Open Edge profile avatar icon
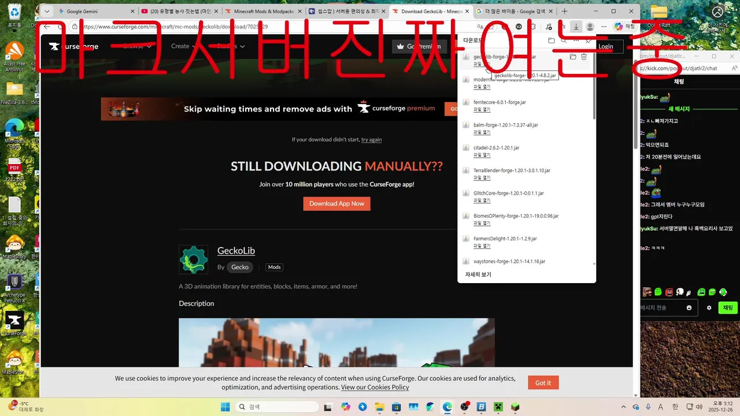The image size is (740, 416). (590, 27)
